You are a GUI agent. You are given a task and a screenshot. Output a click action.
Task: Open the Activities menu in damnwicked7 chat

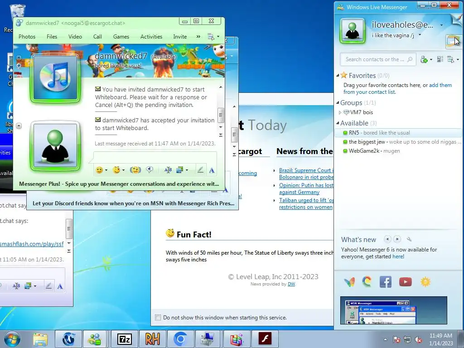coord(151,37)
